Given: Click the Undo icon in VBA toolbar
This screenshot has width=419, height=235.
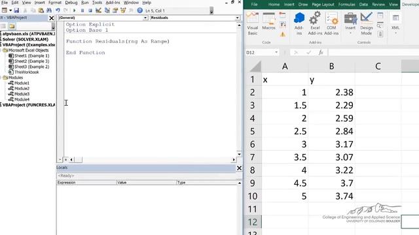Looking at the screenshot, I should coord(58,10).
